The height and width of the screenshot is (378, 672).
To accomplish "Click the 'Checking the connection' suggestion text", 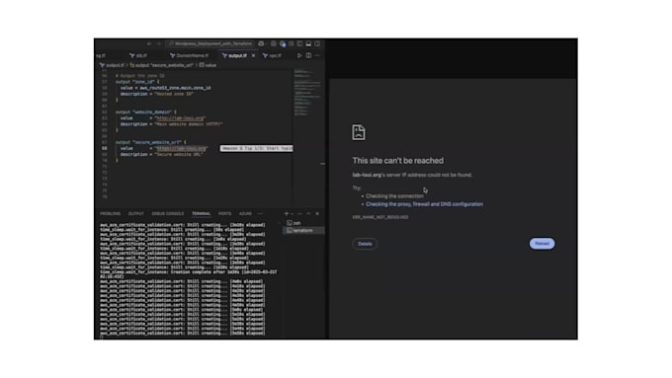I will [x=394, y=196].
